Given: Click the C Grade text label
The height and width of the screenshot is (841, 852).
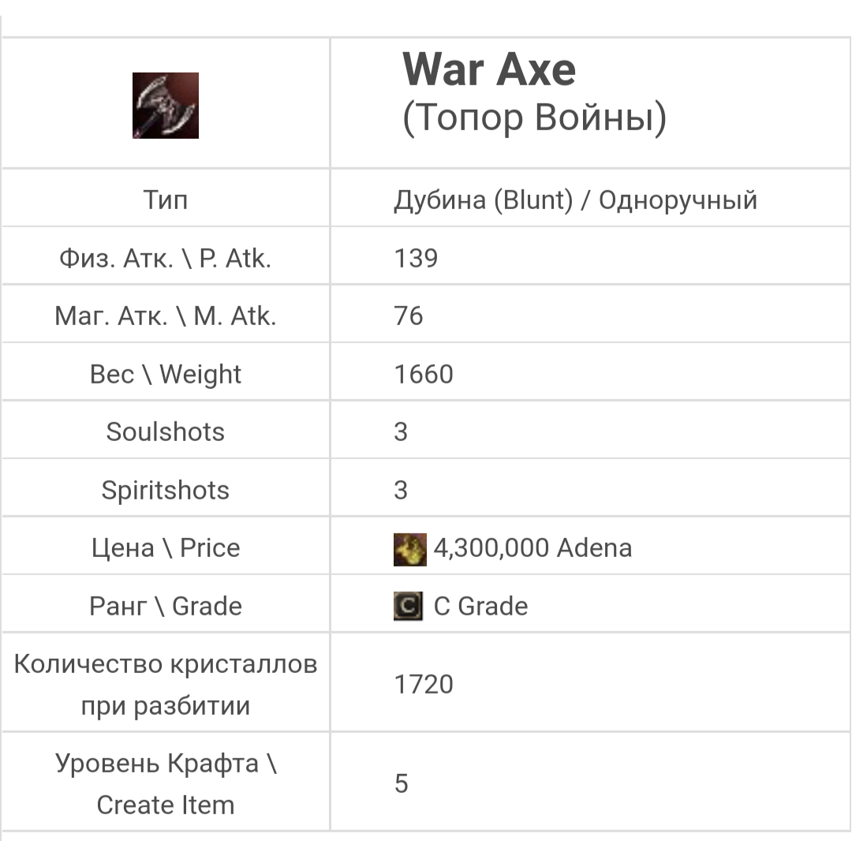Looking at the screenshot, I should click(x=480, y=606).
